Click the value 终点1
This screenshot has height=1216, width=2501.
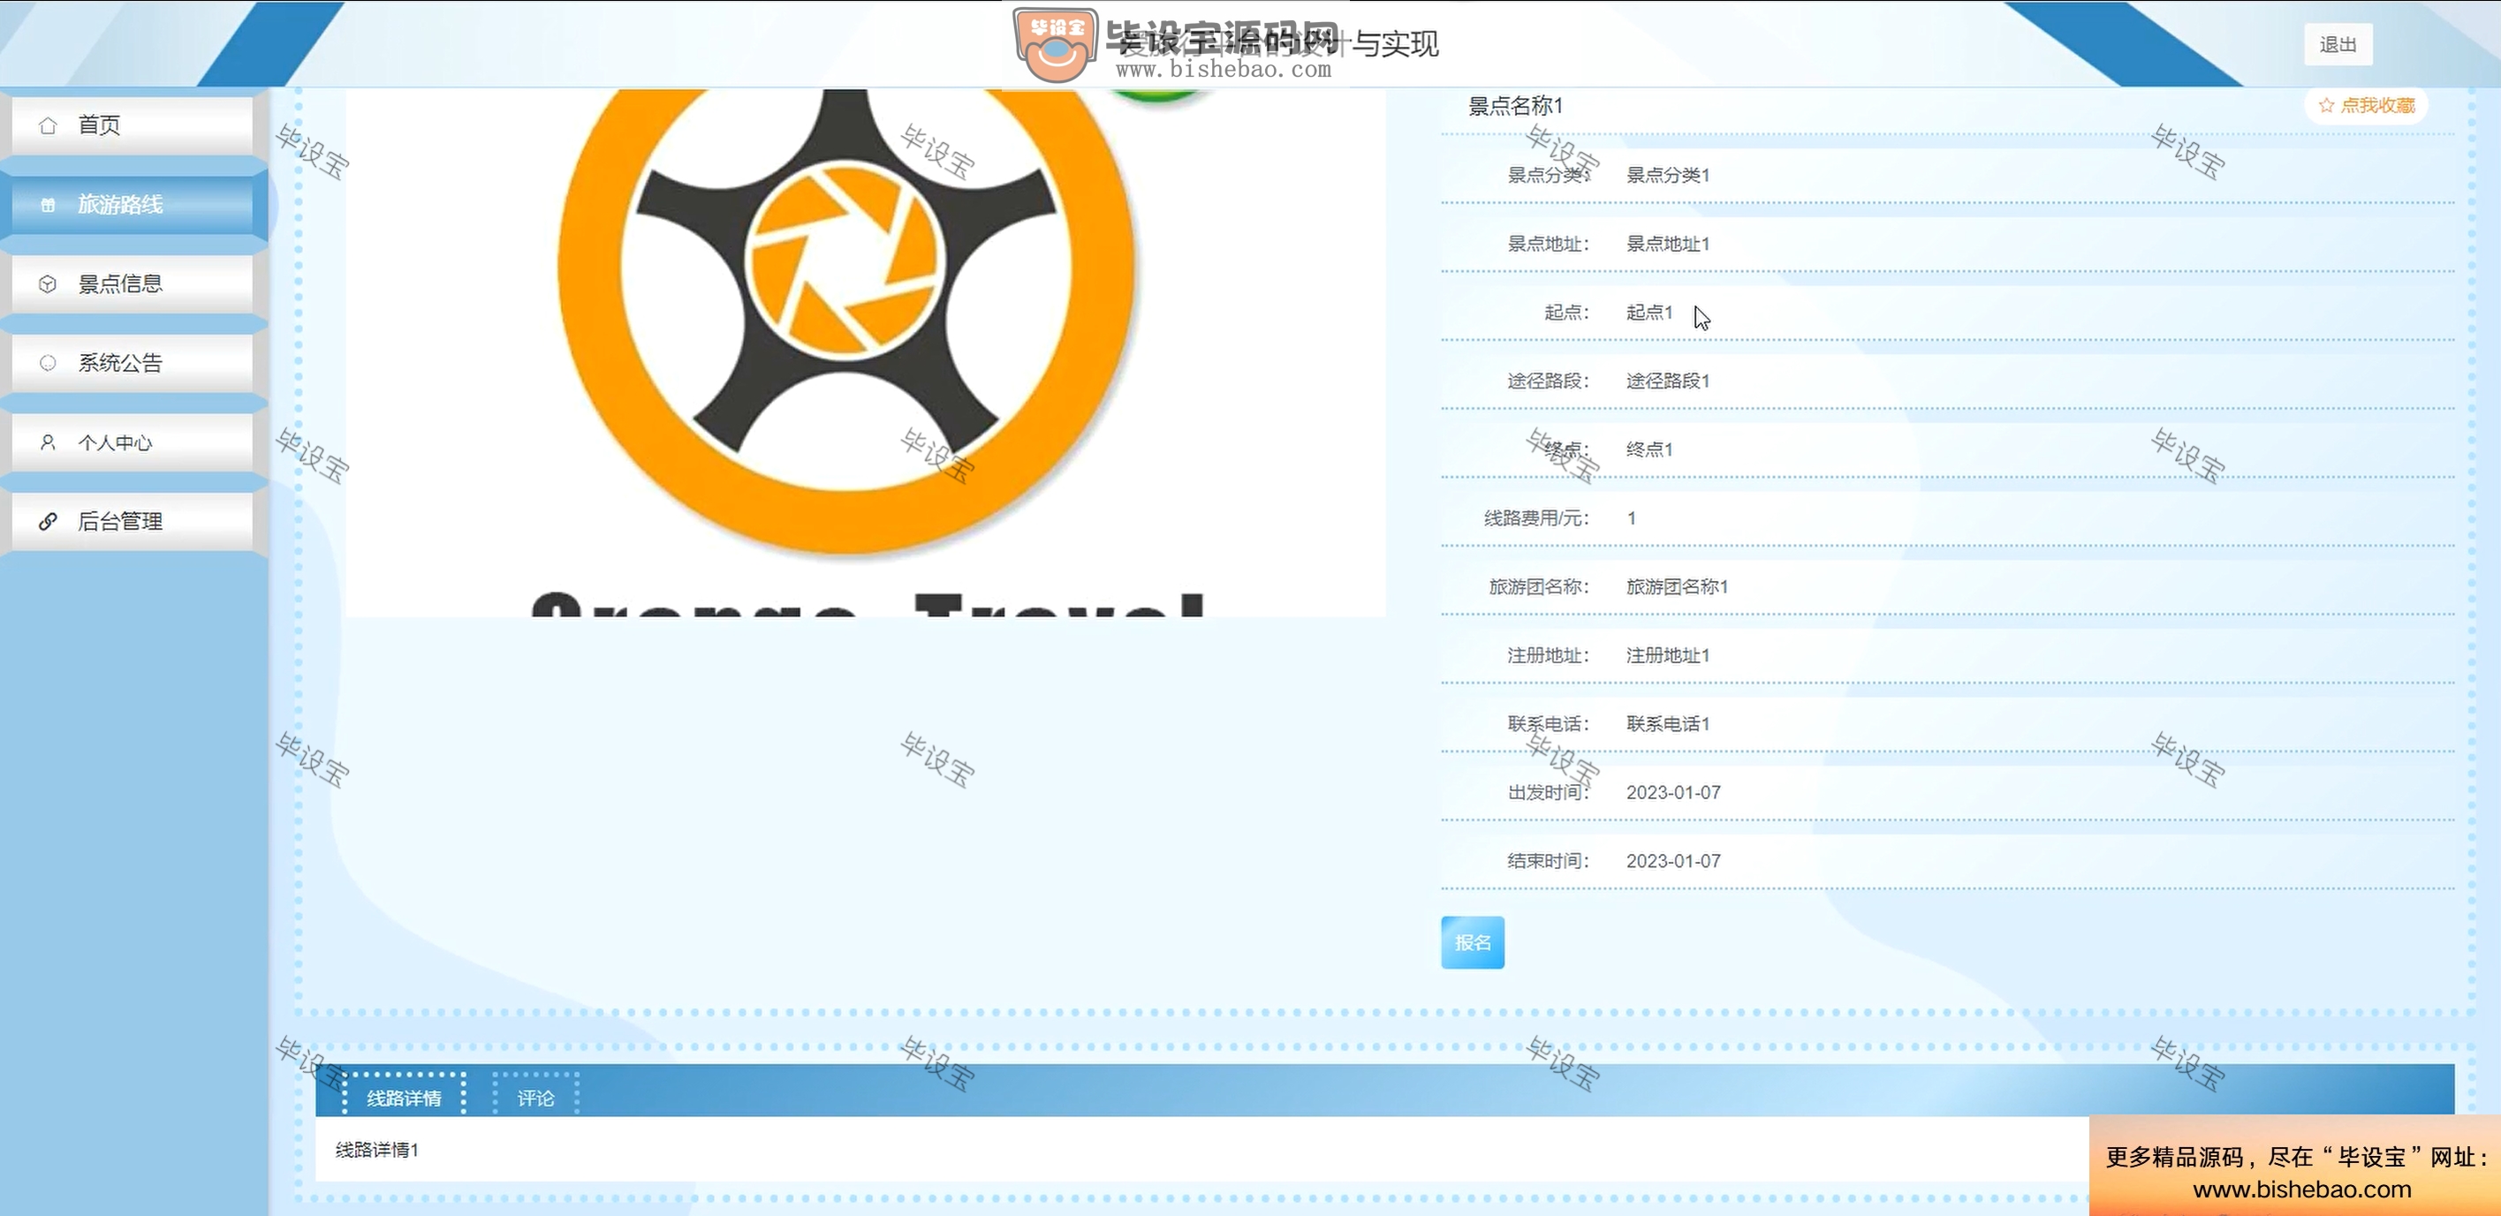pos(1648,449)
